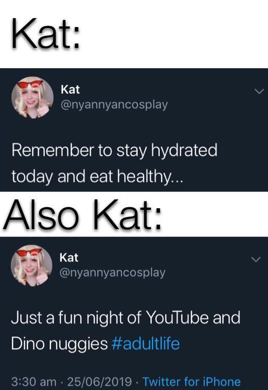Click 'Just a fun night of' text
Screen dimensions: 268x390
click(76, 318)
